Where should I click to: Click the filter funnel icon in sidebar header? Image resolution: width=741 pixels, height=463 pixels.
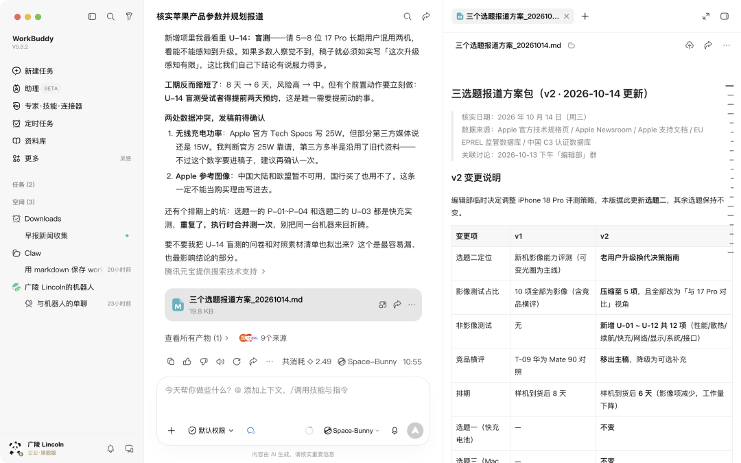point(129,16)
